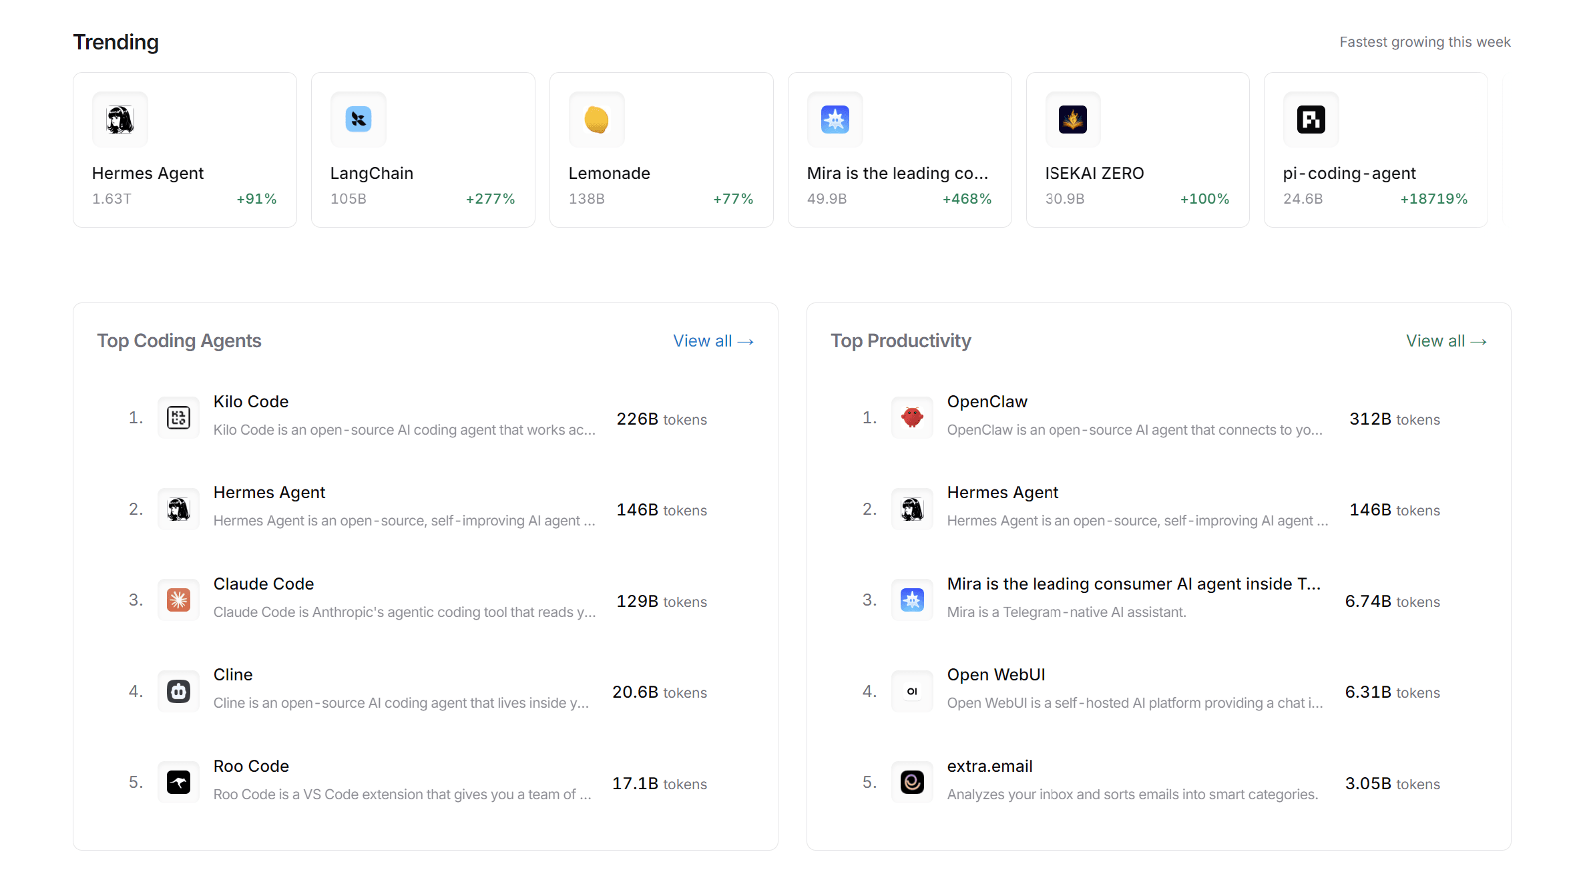The height and width of the screenshot is (876, 1583).
Task: Open Hermes Agent title in Coding Agents list
Action: [x=269, y=493]
